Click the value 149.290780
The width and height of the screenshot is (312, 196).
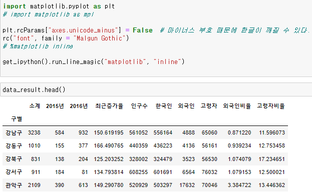(109, 185)
